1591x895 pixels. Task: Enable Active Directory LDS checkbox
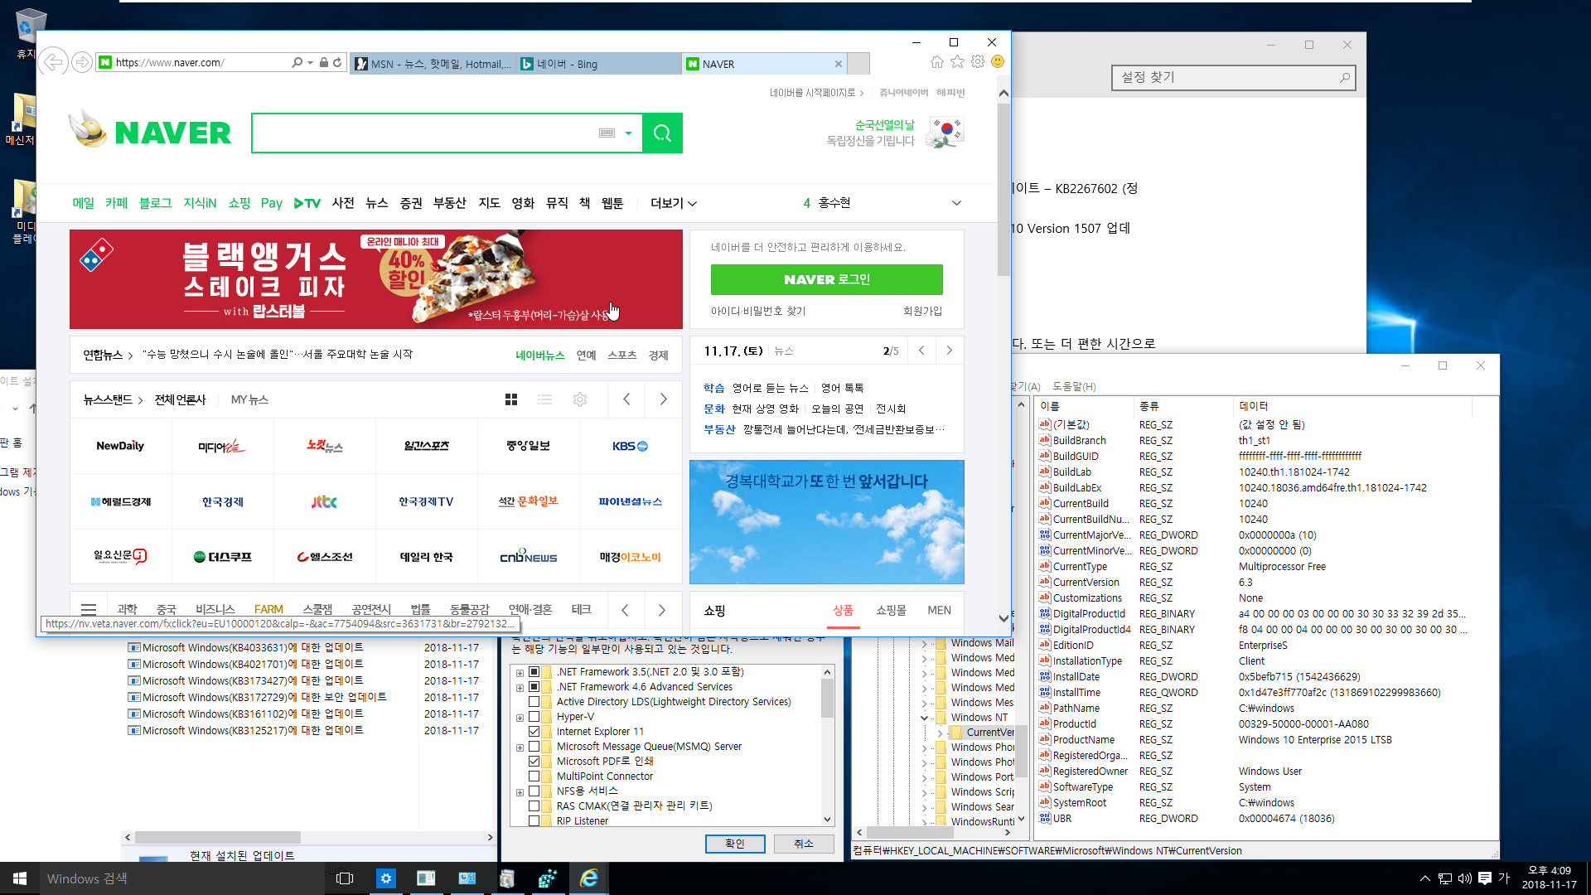pos(534,702)
